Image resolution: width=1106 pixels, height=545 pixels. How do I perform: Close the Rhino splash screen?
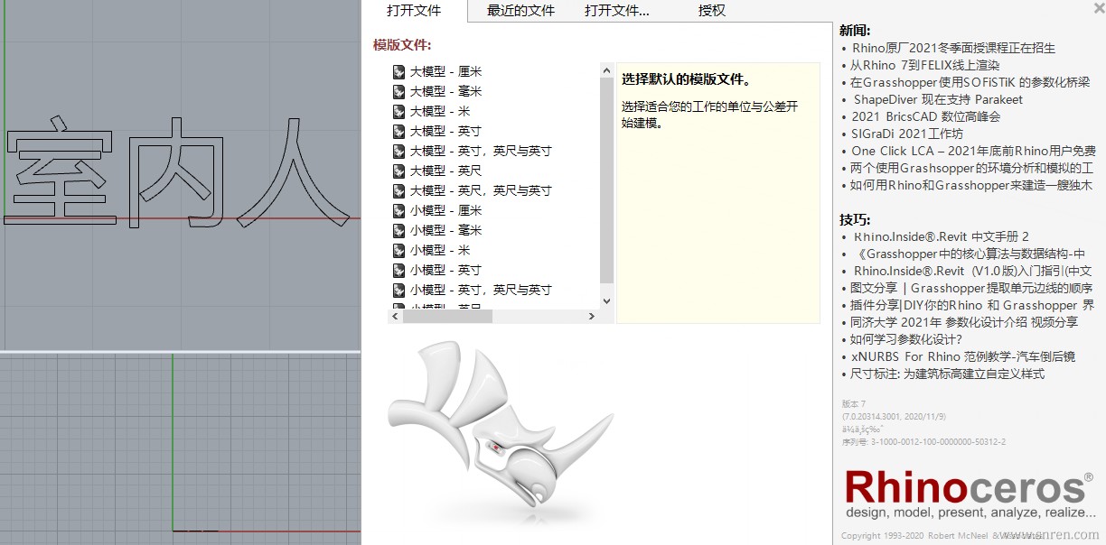(1099, 8)
